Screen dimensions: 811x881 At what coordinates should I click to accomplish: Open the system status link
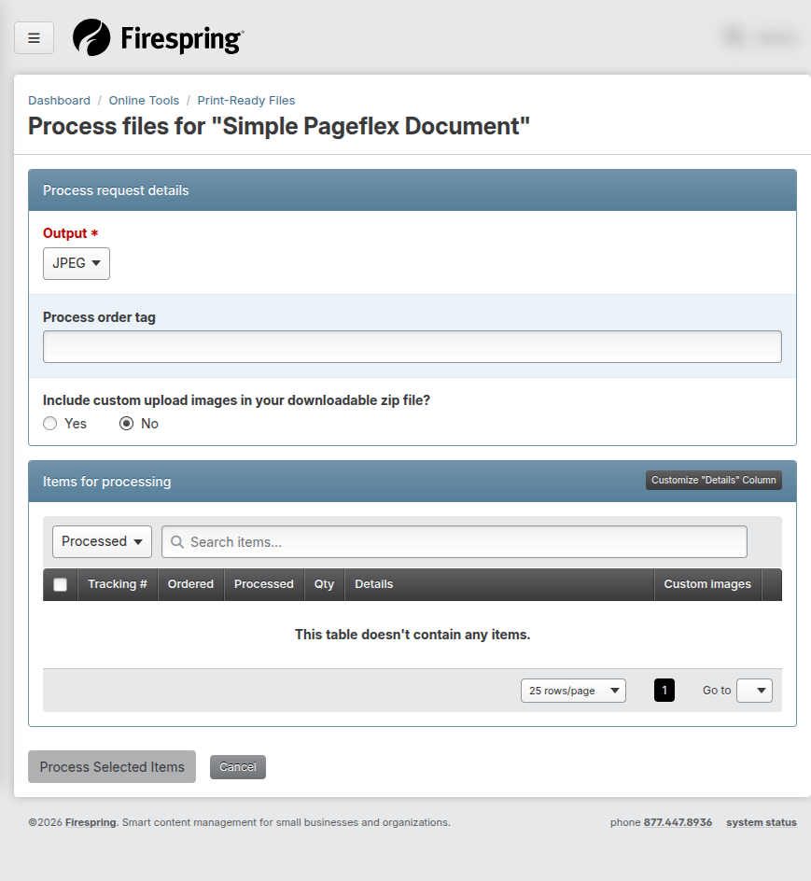pyautogui.click(x=761, y=822)
